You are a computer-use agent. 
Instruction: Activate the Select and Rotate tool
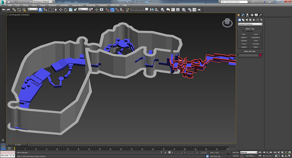(x=65, y=10)
